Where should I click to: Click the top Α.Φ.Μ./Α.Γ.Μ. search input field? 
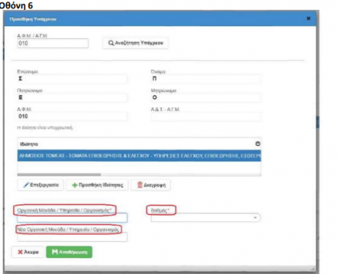[x=53, y=43]
